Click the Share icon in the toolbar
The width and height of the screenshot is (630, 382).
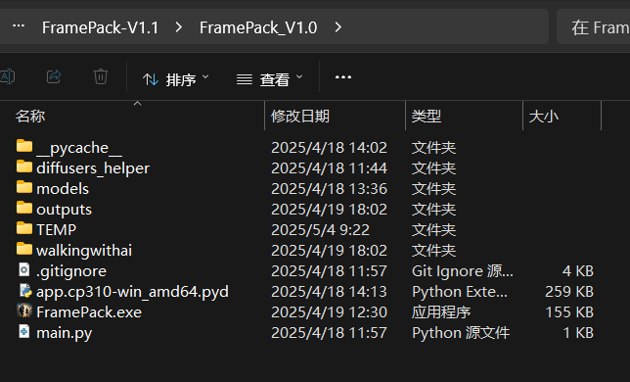click(54, 76)
